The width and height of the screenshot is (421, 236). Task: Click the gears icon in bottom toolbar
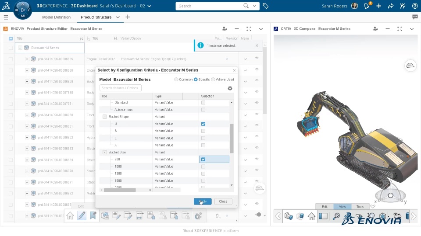point(198,215)
